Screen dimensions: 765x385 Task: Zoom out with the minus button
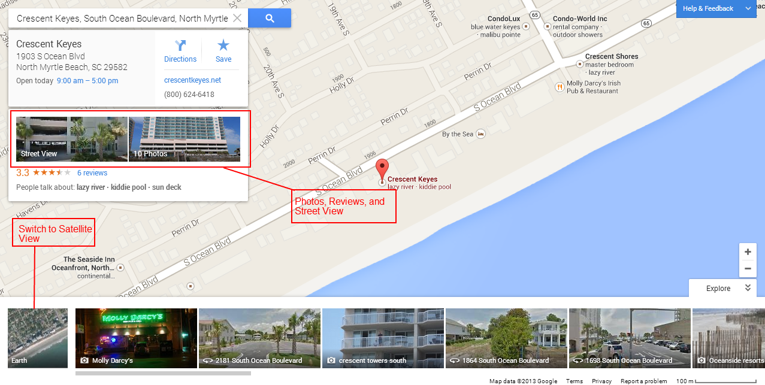(747, 269)
